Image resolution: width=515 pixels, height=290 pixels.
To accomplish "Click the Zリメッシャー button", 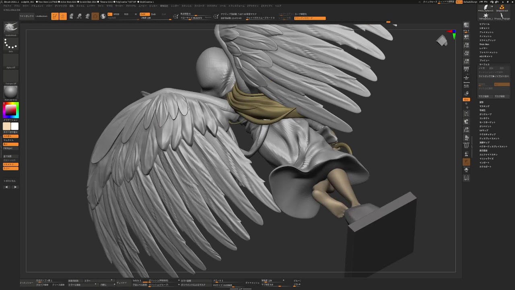I will [x=27, y=283].
